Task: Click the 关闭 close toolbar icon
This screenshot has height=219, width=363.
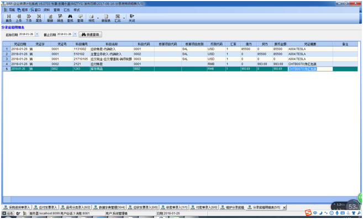Action: pyautogui.click(x=131, y=18)
